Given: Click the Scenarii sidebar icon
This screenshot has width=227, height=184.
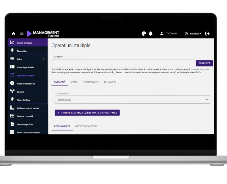Looking at the screenshot, I should pyautogui.click(x=12, y=91).
